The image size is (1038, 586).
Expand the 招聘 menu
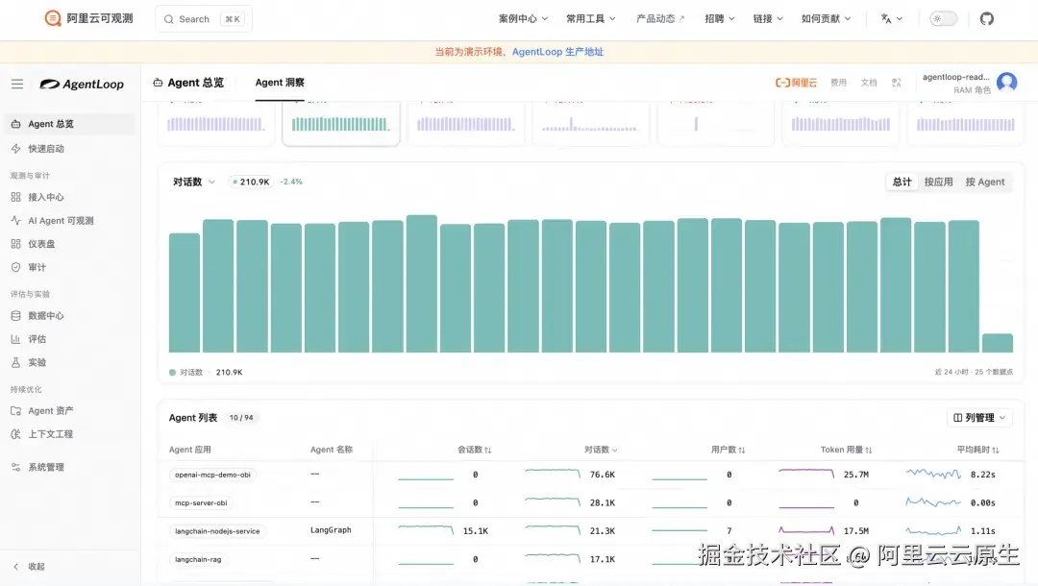720,18
